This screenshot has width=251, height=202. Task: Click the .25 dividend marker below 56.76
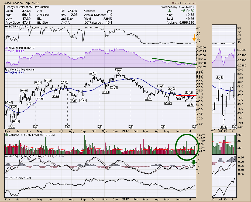click(x=36, y=127)
